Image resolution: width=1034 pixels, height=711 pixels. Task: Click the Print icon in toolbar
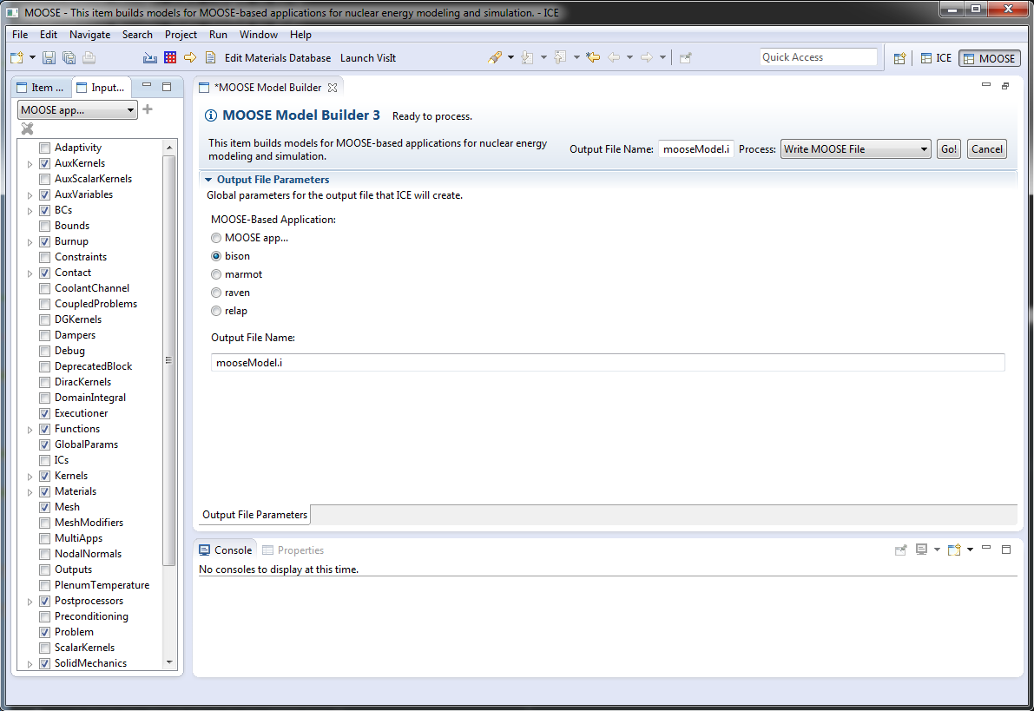[89, 58]
